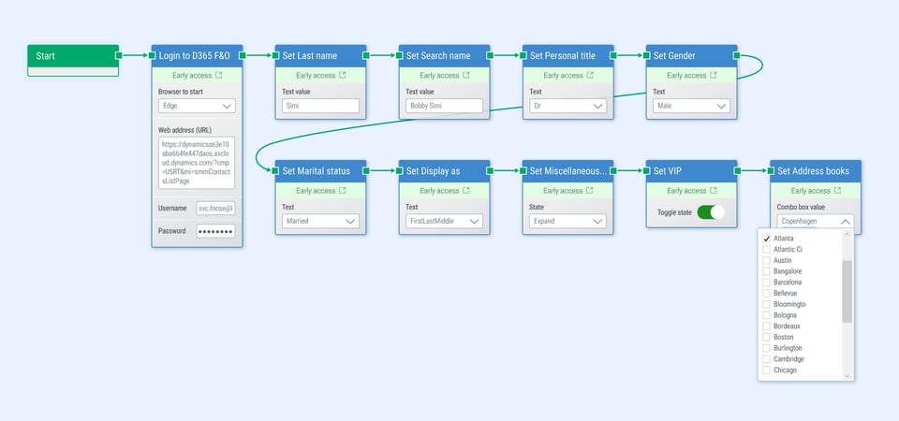Select Bloomingto in the address list
The height and width of the screenshot is (421, 899).
pos(789,304)
